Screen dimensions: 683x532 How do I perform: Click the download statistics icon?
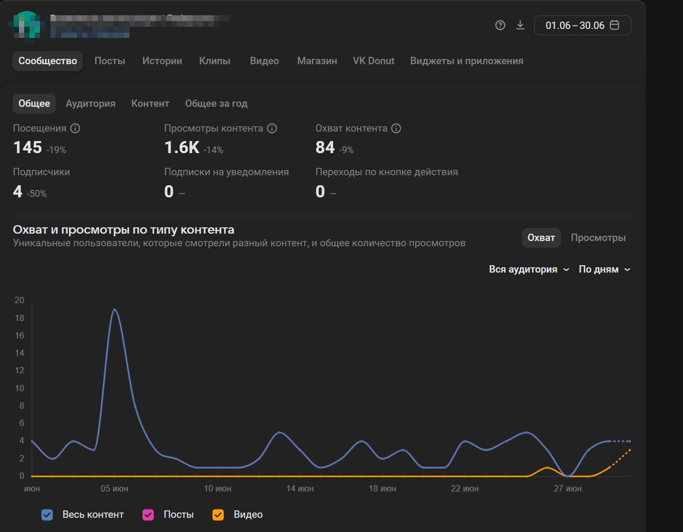[520, 25]
